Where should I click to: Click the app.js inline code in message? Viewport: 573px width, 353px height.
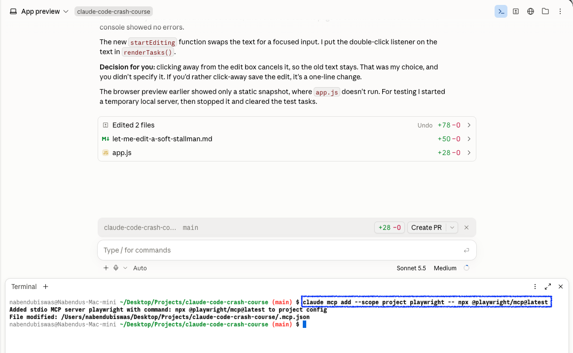[x=327, y=92]
